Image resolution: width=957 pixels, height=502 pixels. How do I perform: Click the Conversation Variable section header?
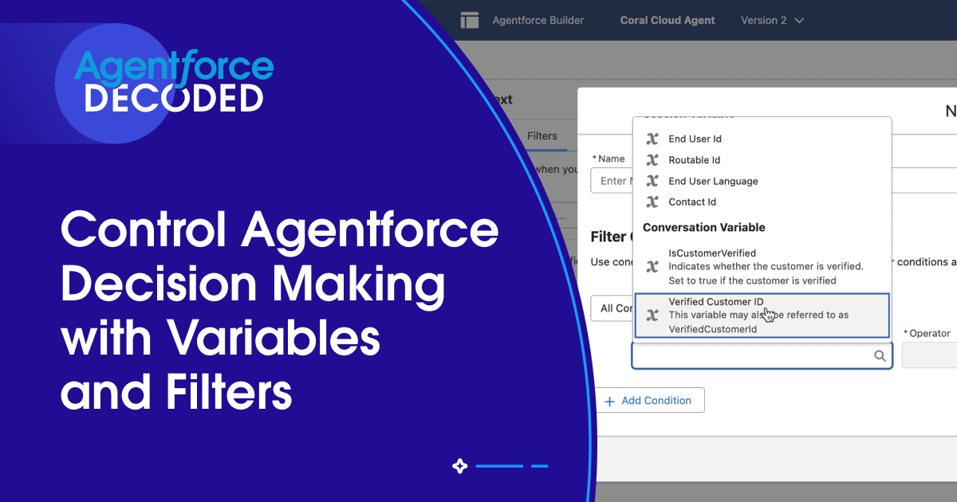[704, 227]
